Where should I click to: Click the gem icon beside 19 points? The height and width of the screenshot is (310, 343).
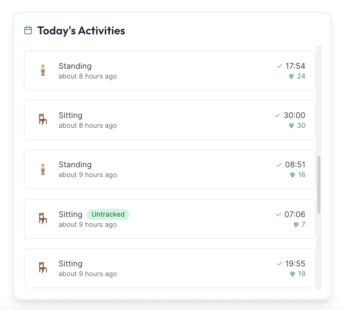(292, 274)
